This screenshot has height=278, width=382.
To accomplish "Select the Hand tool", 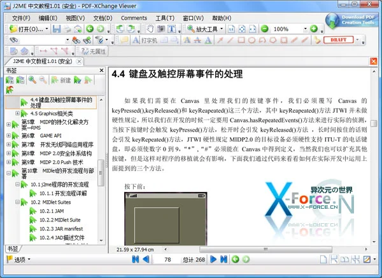I will point(150,29).
